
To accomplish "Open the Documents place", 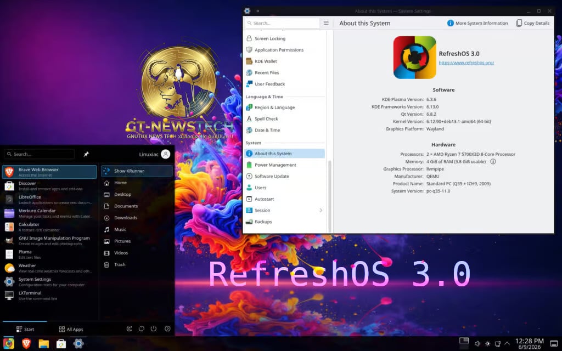I will pyautogui.click(x=137, y=206).
